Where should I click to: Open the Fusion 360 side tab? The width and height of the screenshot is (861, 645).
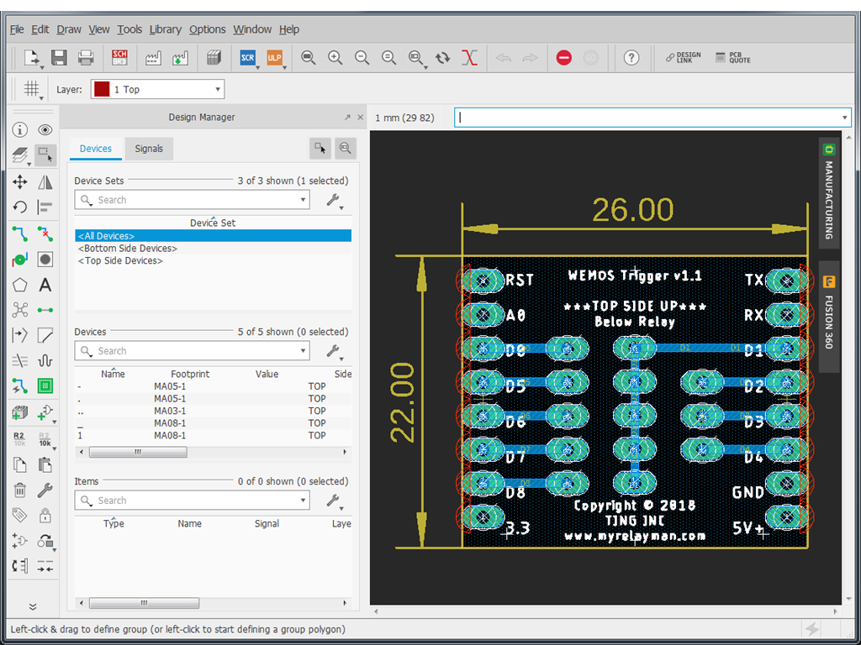pyautogui.click(x=828, y=317)
